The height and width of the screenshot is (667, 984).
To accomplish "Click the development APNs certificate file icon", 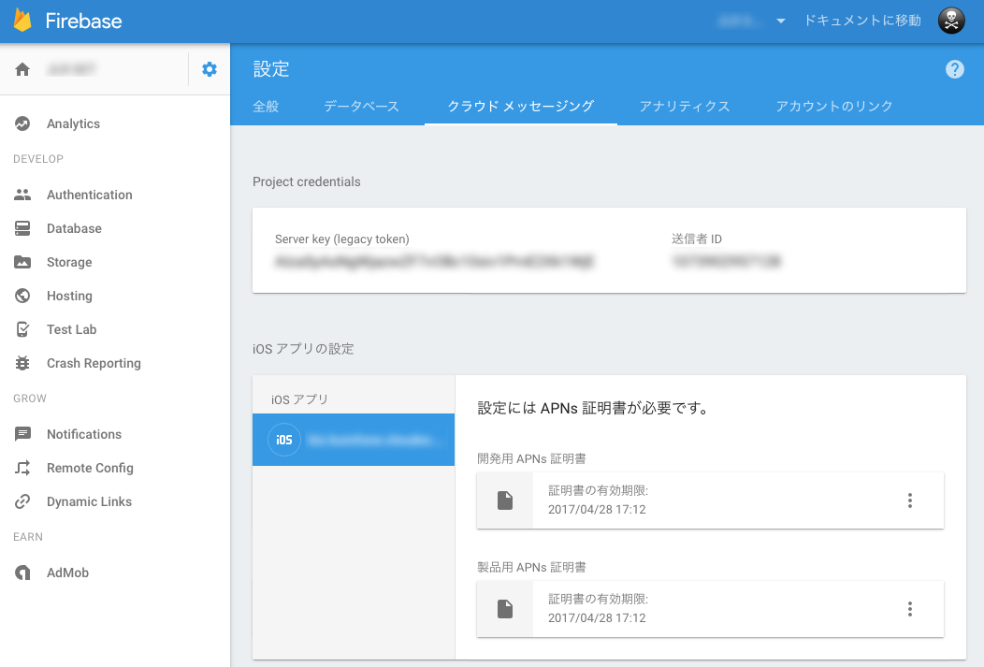I will [505, 500].
